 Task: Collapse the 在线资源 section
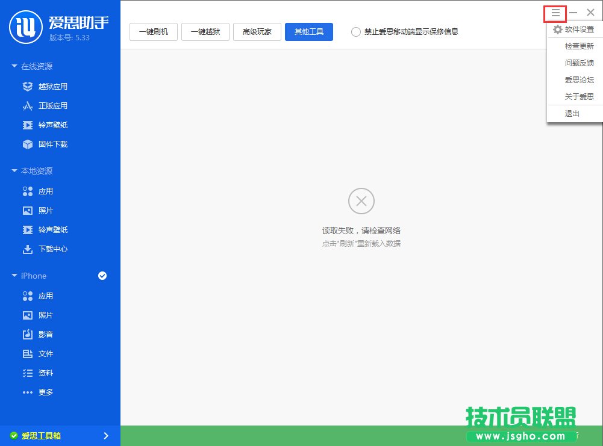pos(15,66)
